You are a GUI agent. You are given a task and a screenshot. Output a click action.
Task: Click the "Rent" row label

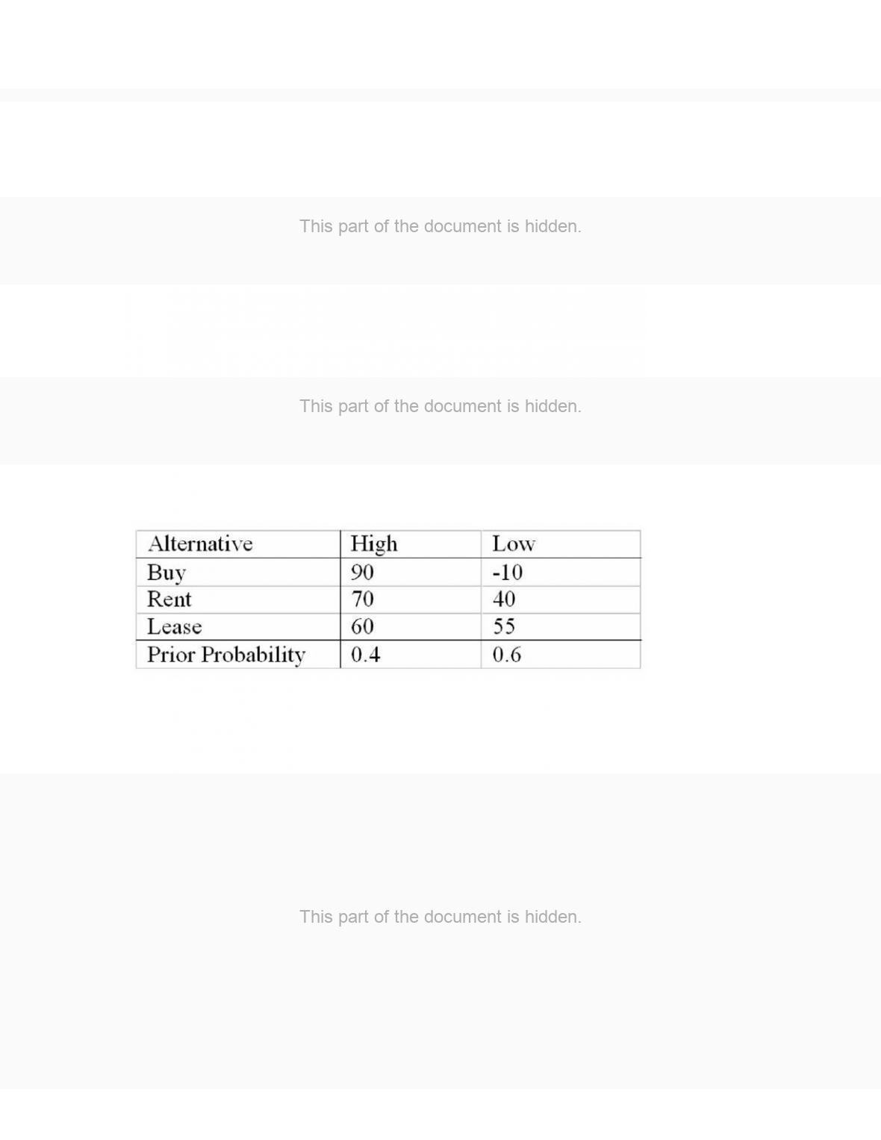click(x=238, y=599)
